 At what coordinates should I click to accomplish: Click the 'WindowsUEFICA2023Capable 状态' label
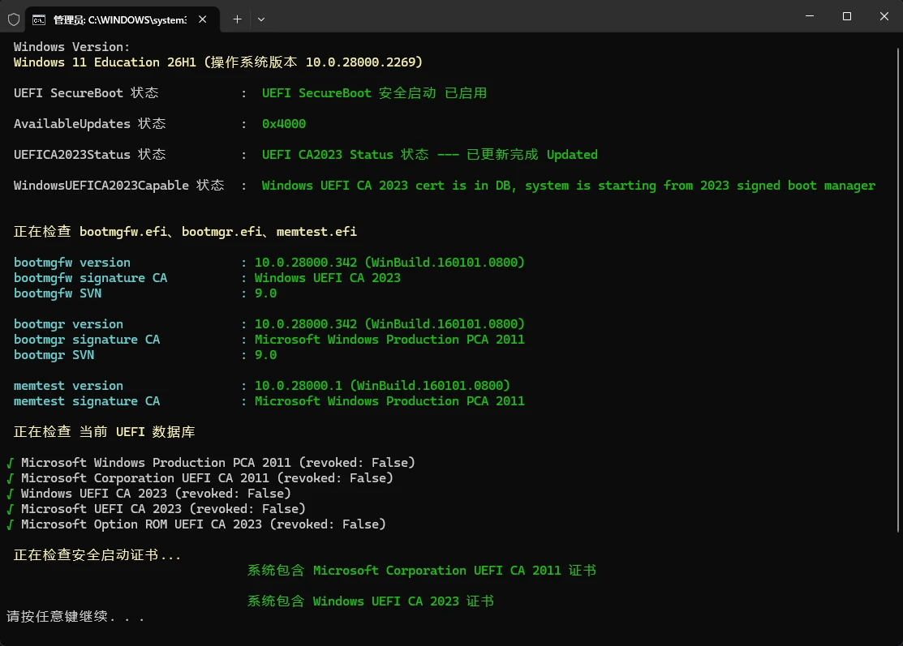(x=118, y=186)
